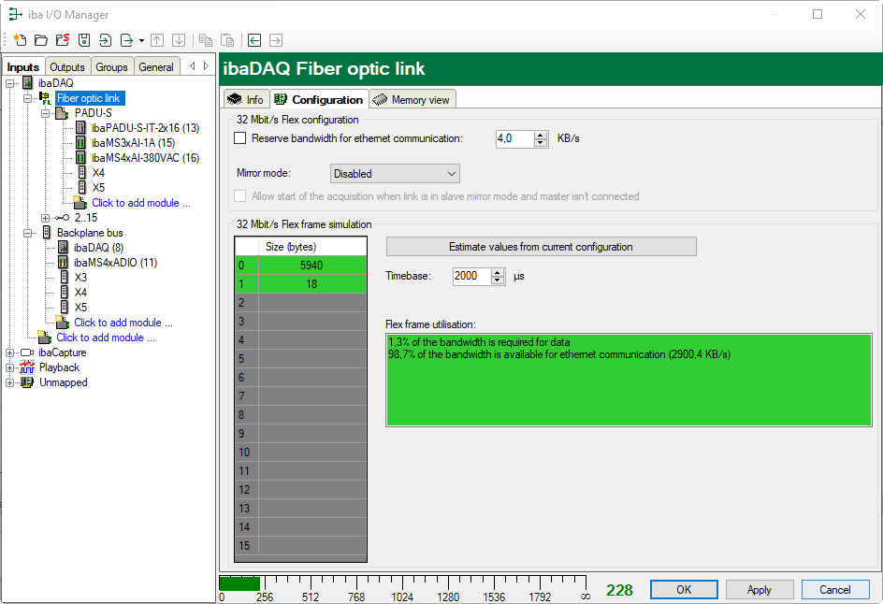Collapse the PADU-S node
883x604 pixels.
[45, 113]
